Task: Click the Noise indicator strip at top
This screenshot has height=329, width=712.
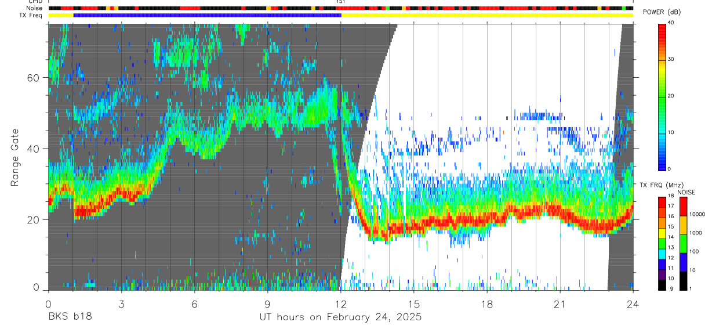Action: [341, 8]
